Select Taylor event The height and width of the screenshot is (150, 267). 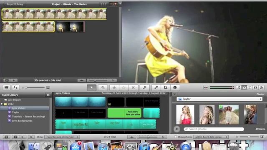(x=15, y=112)
